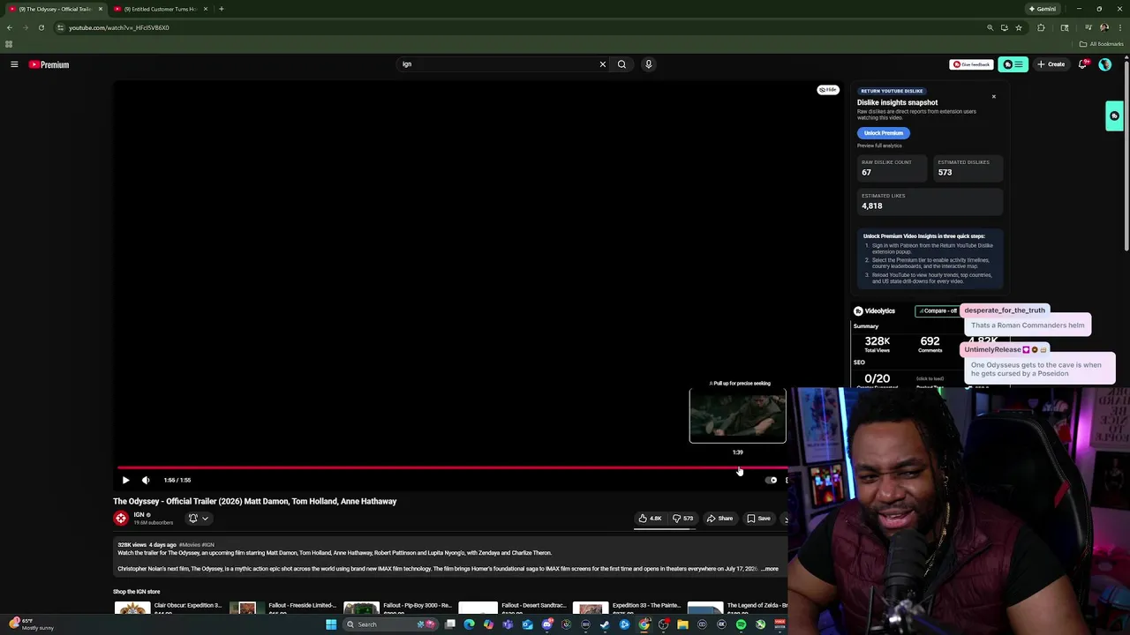Hide the side panel with Hide button
This screenshot has height=635, width=1130.
pos(828,90)
